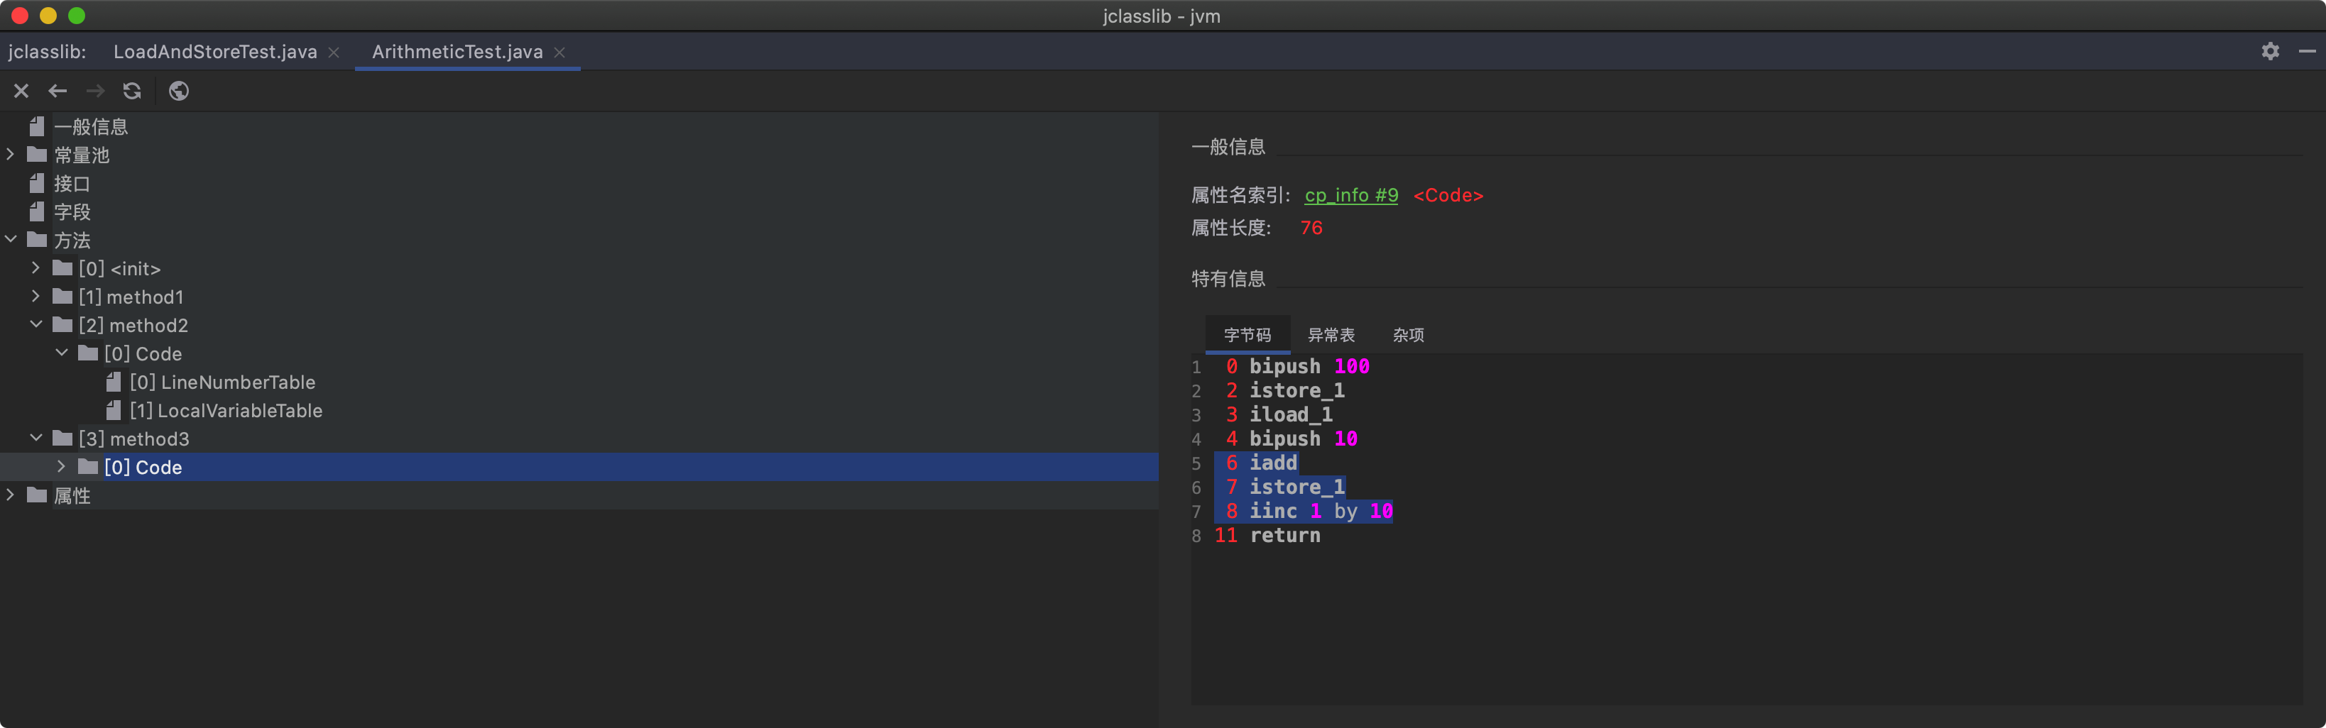This screenshot has width=2326, height=728.
Task: Click the reload class file icon
Action: tap(132, 91)
